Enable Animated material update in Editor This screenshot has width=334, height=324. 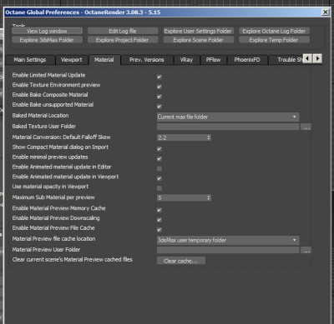tap(159, 168)
